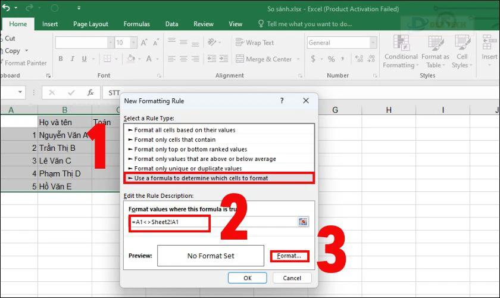This screenshot has width=500, height=298.
Task: Open Format as Table gallery
Action: click(x=435, y=51)
